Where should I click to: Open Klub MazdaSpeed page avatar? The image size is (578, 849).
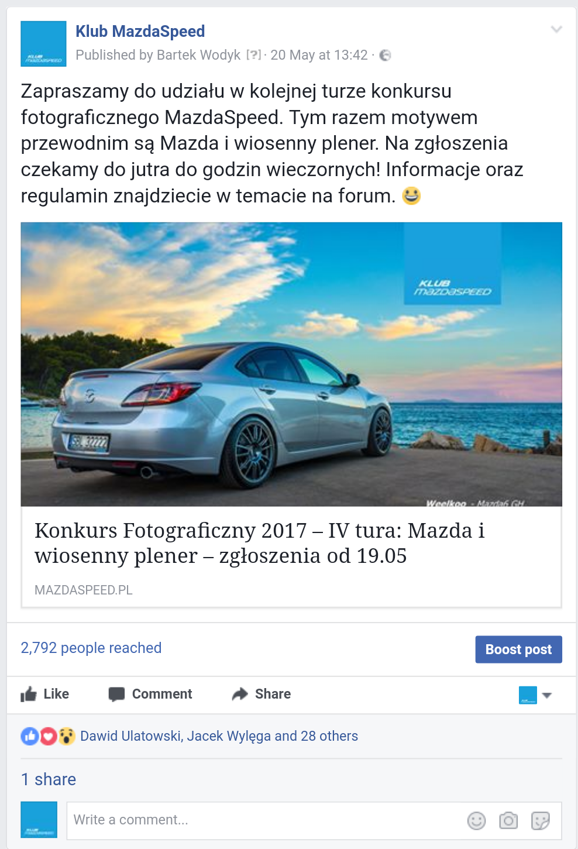coord(43,44)
